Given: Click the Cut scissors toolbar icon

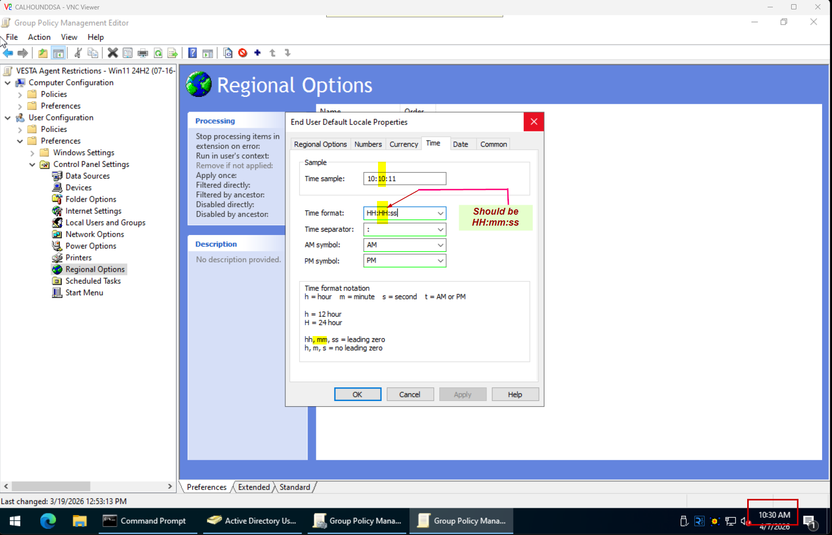Looking at the screenshot, I should 78,53.
